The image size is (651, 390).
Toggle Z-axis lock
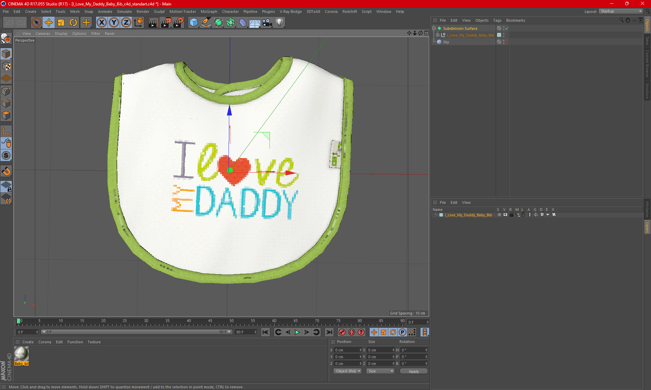[x=126, y=23]
